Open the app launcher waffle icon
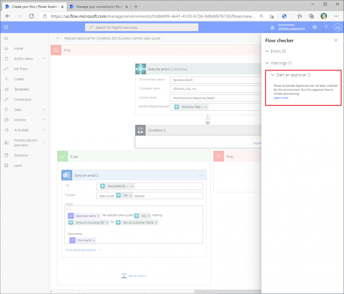 6,27
